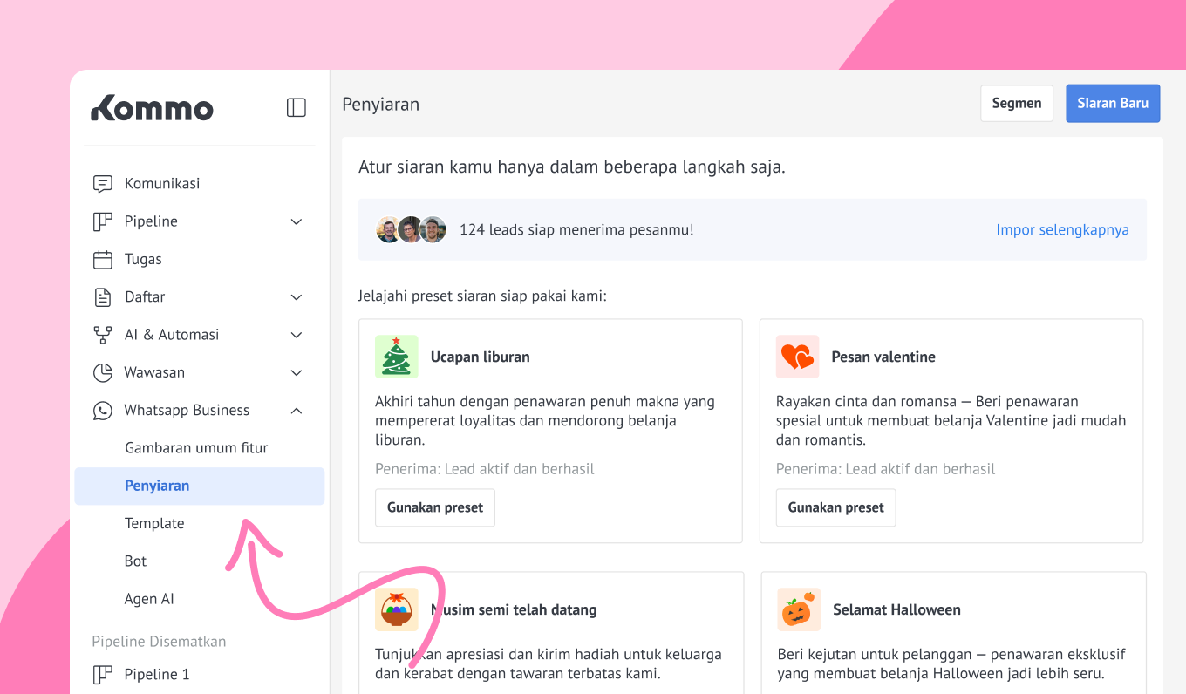This screenshot has height=694, width=1186.
Task: Click the Valentine hearts preset icon
Action: pyautogui.click(x=797, y=357)
